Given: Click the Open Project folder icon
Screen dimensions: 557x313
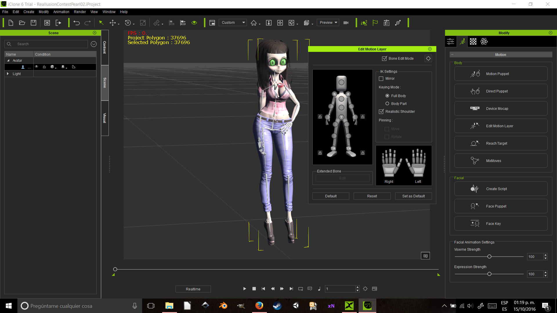Looking at the screenshot, I should tap(22, 23).
